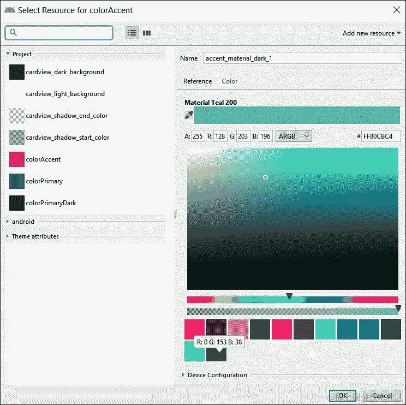Switch to the Color tab
406x405 pixels.
(229, 81)
